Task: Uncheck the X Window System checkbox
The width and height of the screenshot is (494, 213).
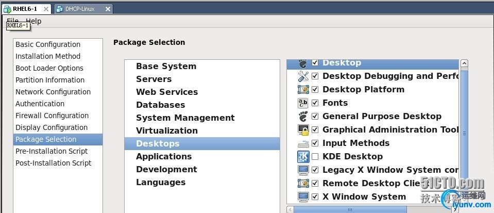Action: (315, 197)
